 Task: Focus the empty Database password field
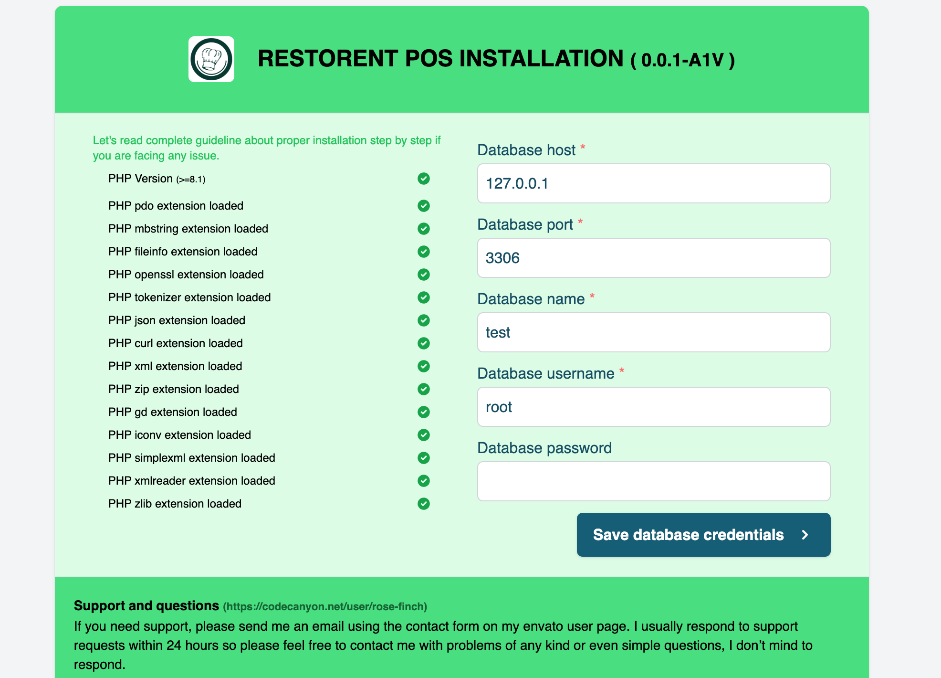click(653, 481)
